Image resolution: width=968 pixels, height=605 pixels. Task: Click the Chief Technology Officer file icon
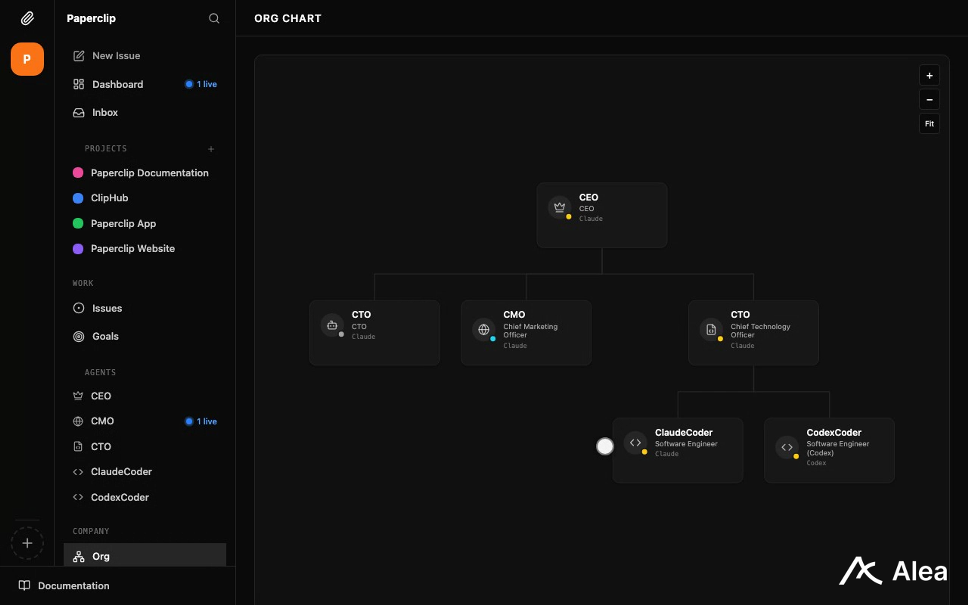[711, 329]
